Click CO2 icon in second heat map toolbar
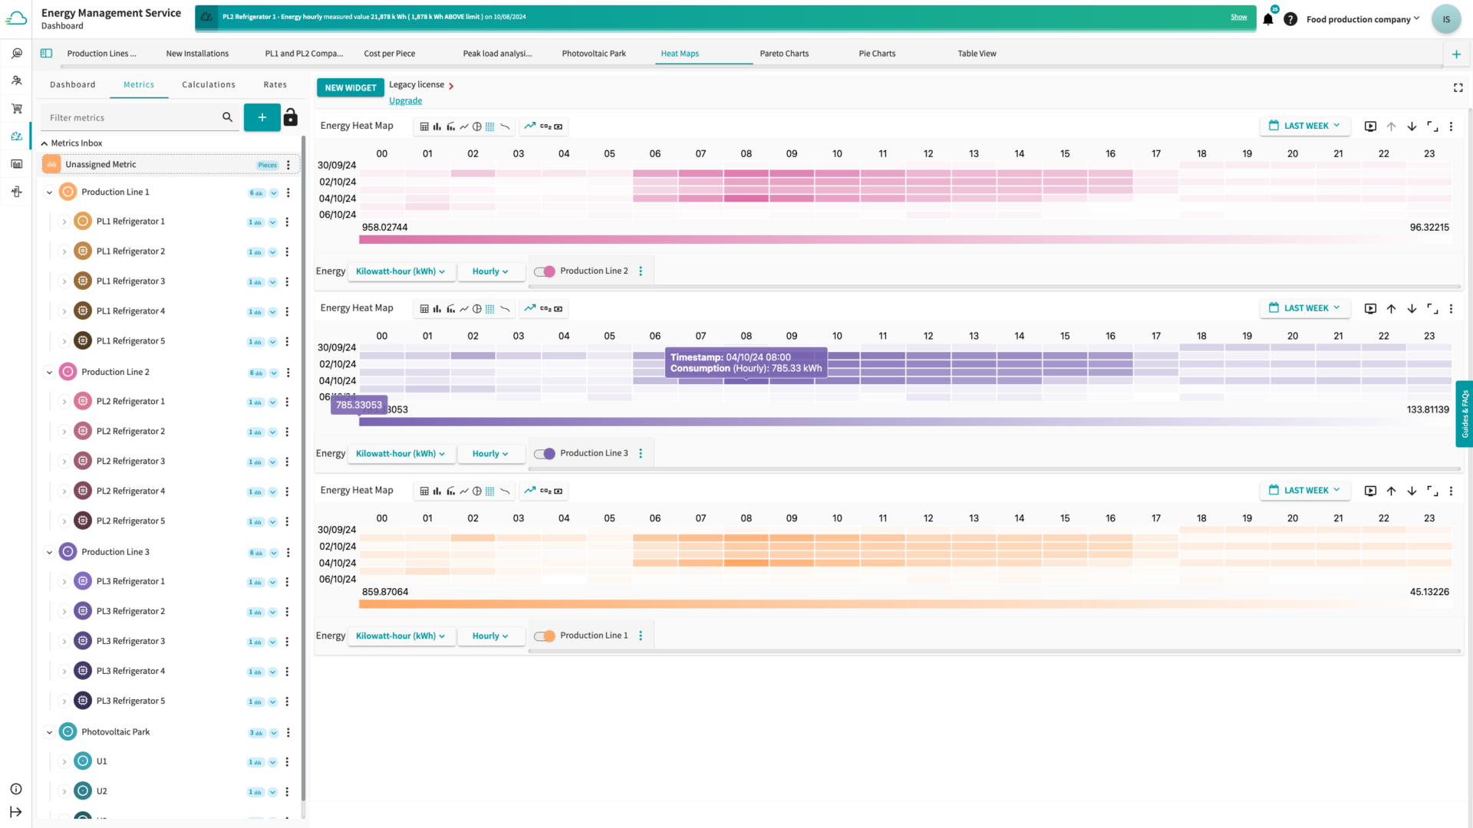1473x828 pixels. pos(545,309)
